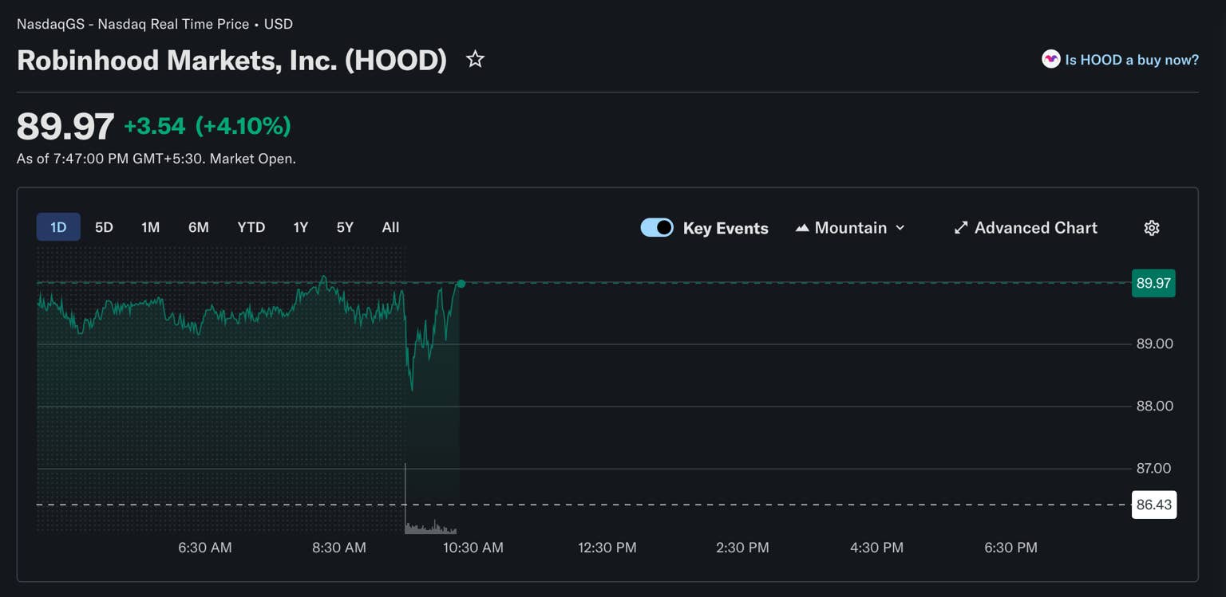Select the YTD time range
This screenshot has width=1226, height=597.
pos(251,227)
